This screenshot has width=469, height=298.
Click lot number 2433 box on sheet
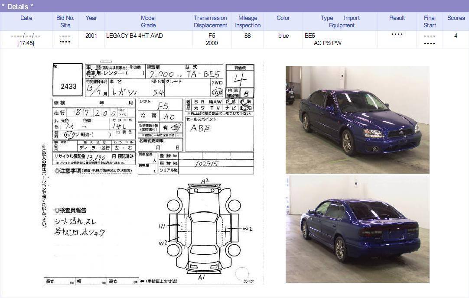[x=68, y=86]
